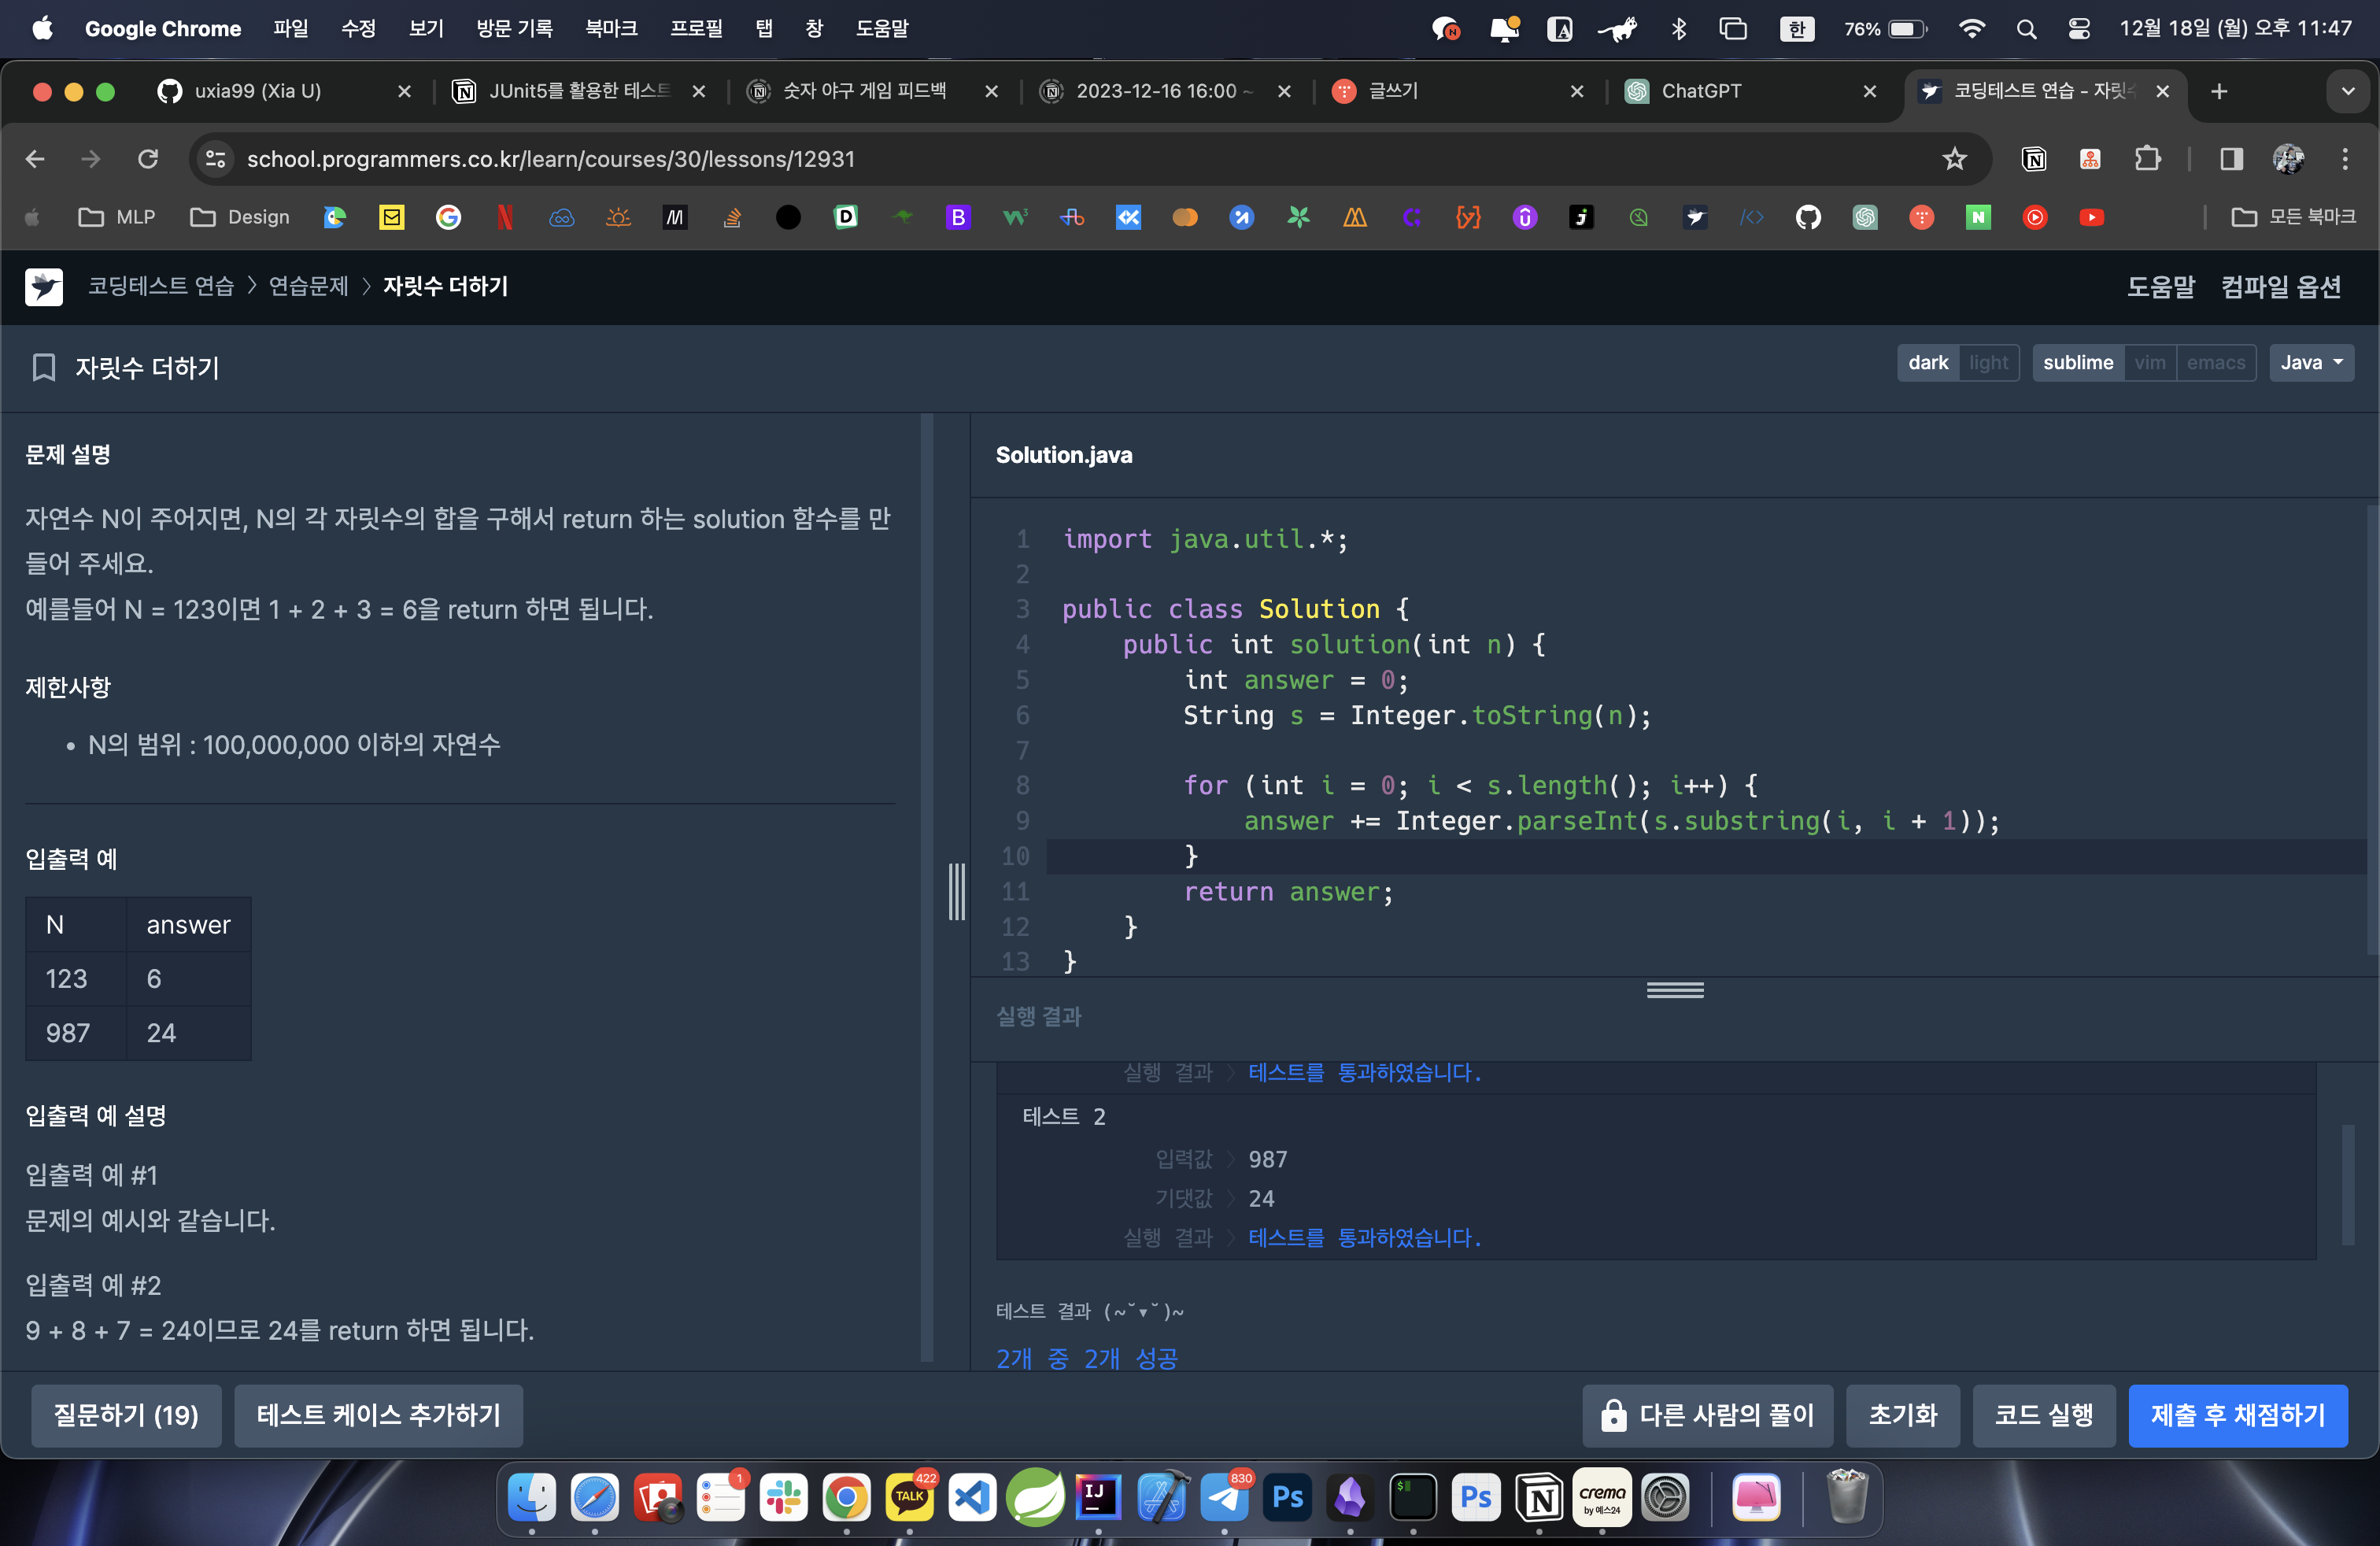2380x1546 pixels.
Task: Switch to the ChatGPT tab
Action: [x=1700, y=91]
